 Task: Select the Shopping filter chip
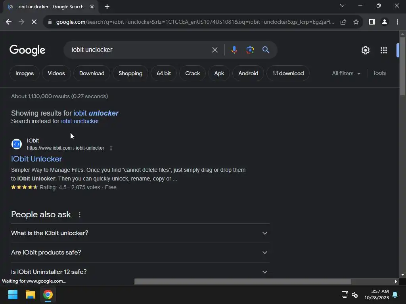[x=130, y=73]
